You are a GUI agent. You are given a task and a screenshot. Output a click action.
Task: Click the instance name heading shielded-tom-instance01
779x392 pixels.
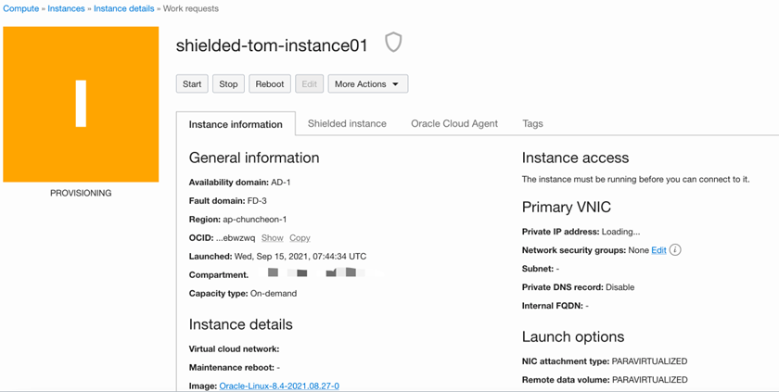click(272, 45)
